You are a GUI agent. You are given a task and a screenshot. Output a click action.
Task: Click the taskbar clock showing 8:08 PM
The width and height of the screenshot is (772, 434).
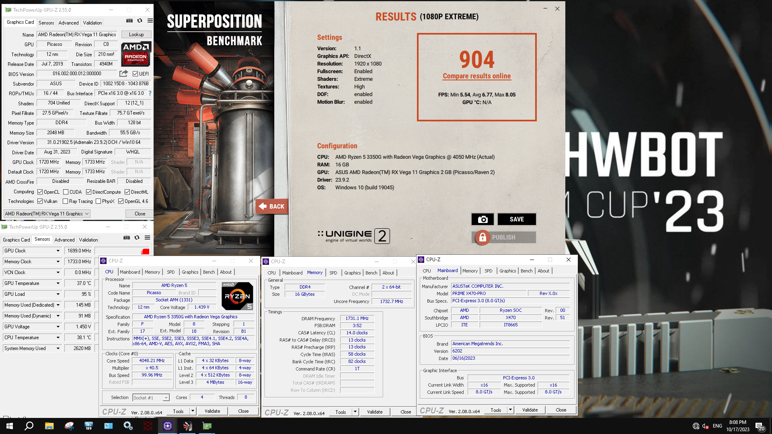tap(738, 426)
